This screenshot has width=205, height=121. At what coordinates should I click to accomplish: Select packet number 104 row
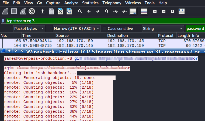102,46
